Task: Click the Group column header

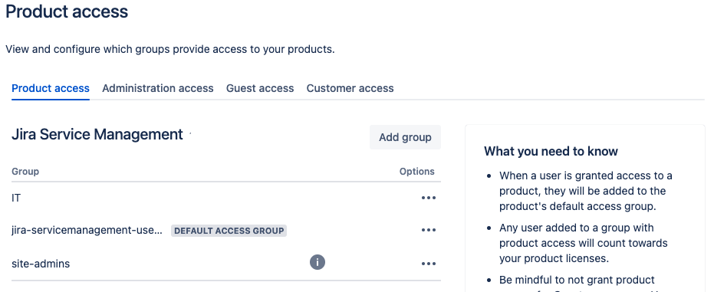Action: pos(25,172)
